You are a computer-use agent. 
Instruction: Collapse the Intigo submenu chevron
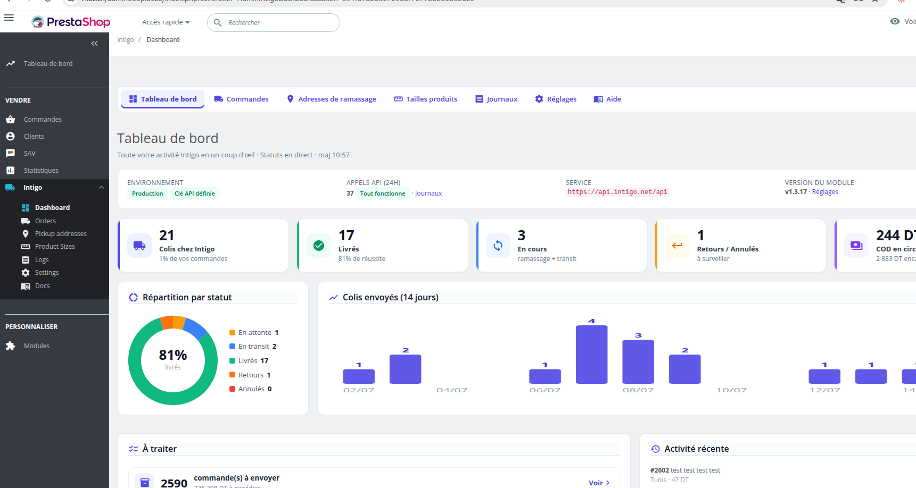101,187
